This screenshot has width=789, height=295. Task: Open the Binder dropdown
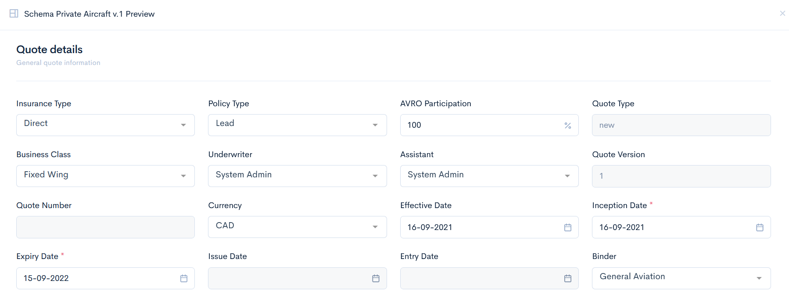(x=681, y=278)
